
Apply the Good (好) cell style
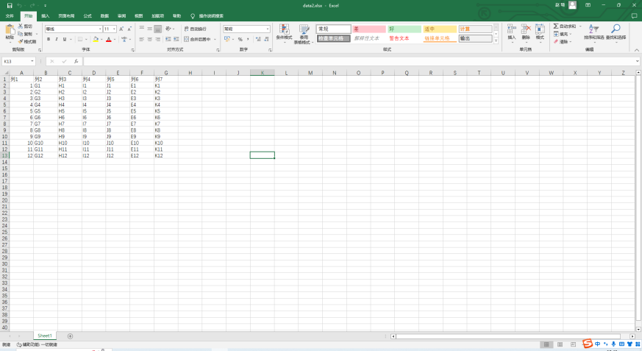point(404,29)
